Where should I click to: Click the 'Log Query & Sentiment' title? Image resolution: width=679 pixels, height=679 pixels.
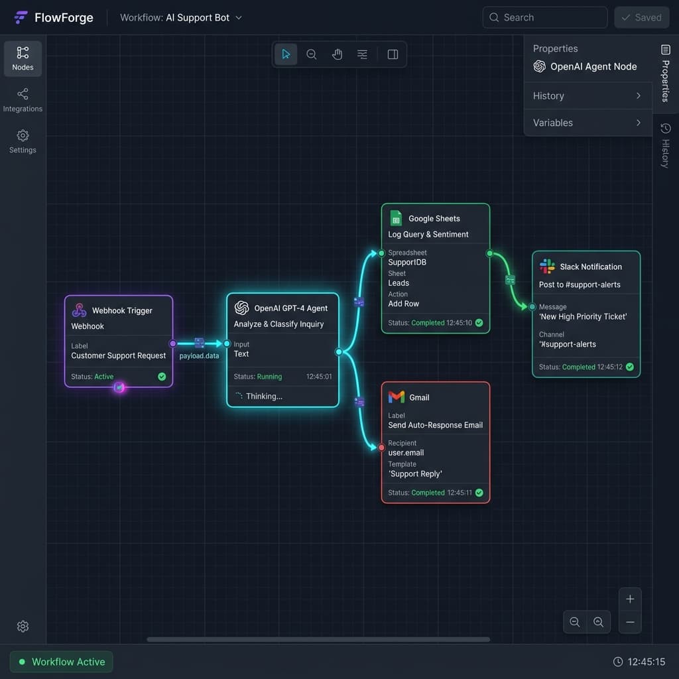tap(428, 234)
